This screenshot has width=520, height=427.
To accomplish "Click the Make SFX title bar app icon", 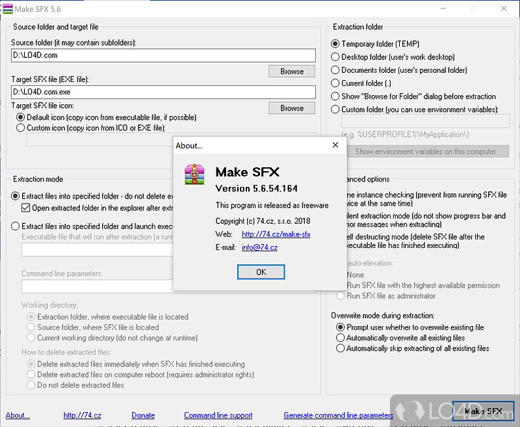I will point(8,9).
